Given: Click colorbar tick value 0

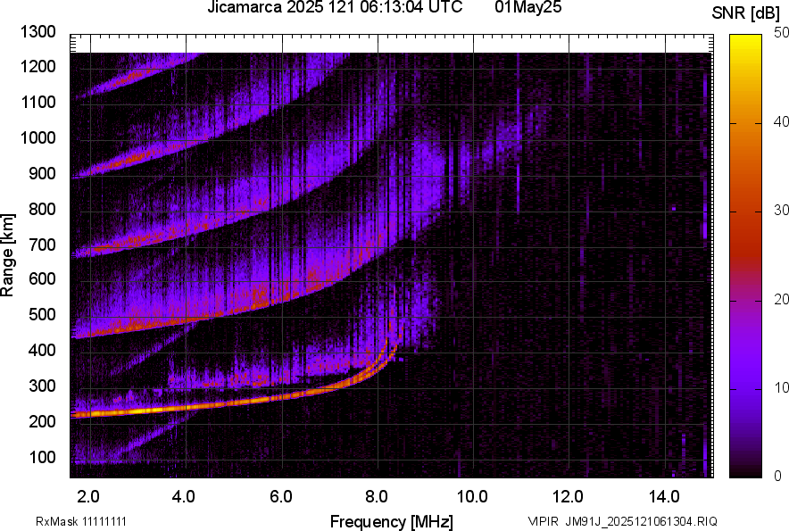Looking at the screenshot, I should point(778,476).
